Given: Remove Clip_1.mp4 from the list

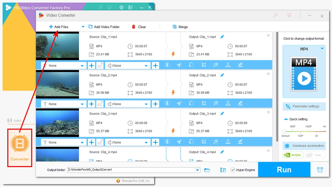Looking at the screenshot, I should [x=268, y=35].
